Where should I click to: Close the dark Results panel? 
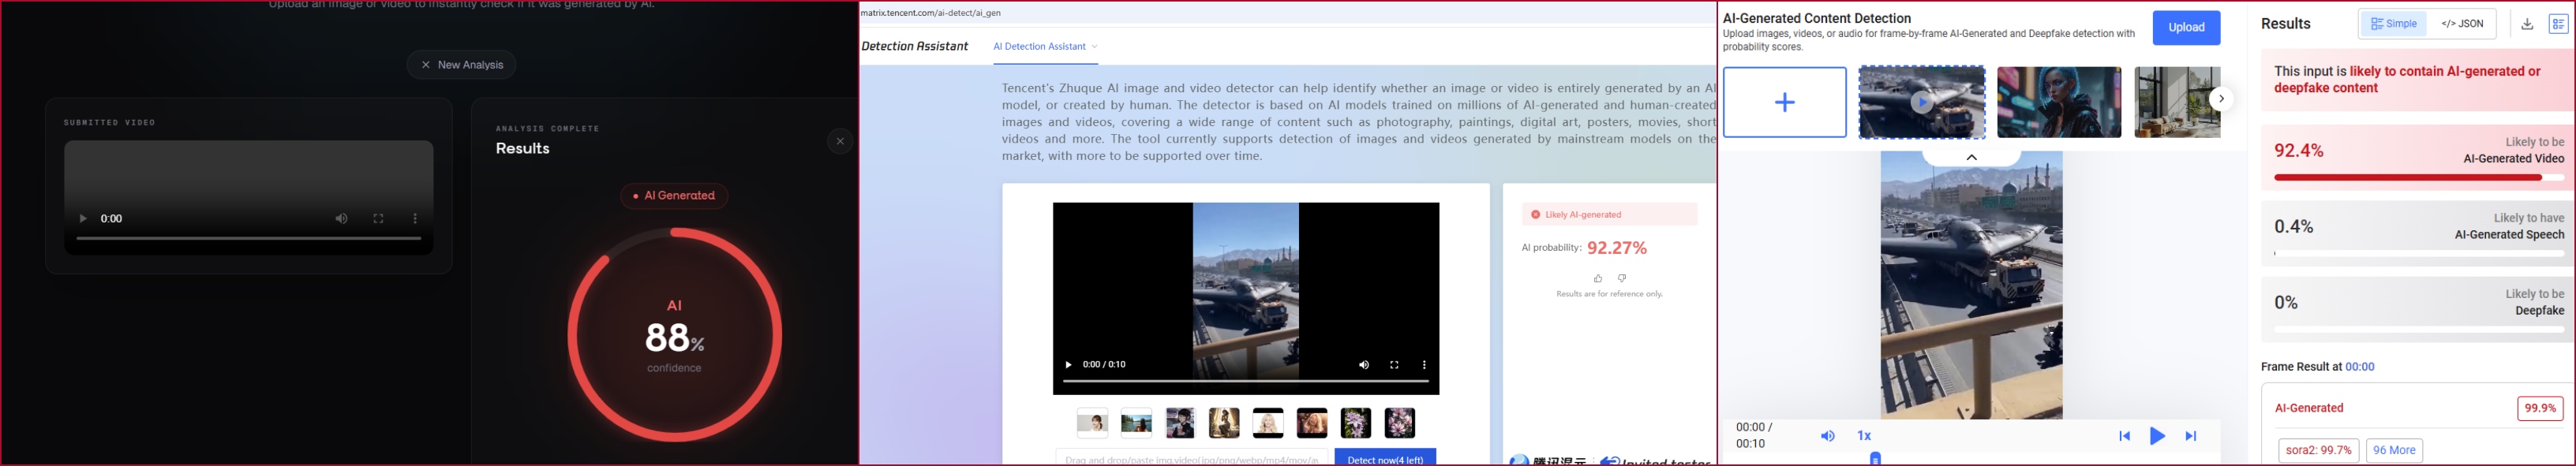pyautogui.click(x=840, y=142)
